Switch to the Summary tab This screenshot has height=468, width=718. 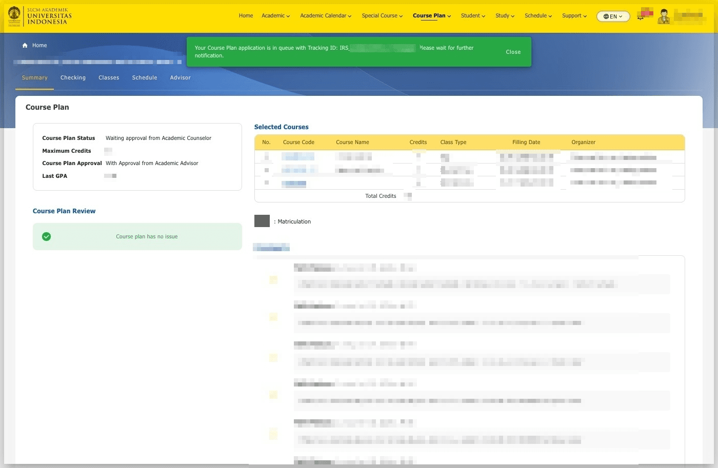tap(35, 78)
